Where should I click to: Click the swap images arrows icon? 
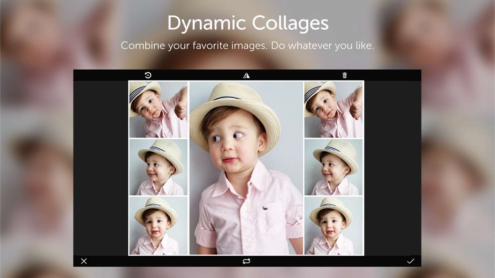point(246,261)
